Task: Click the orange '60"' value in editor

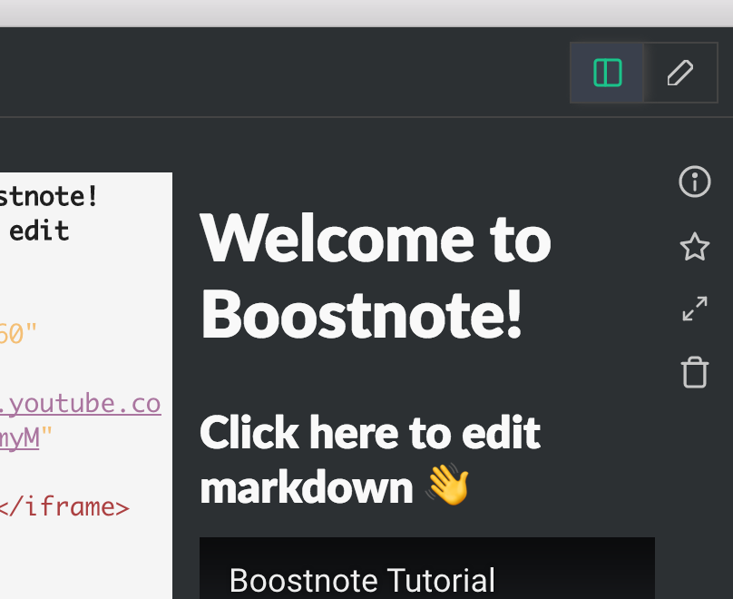Action: coord(18,334)
